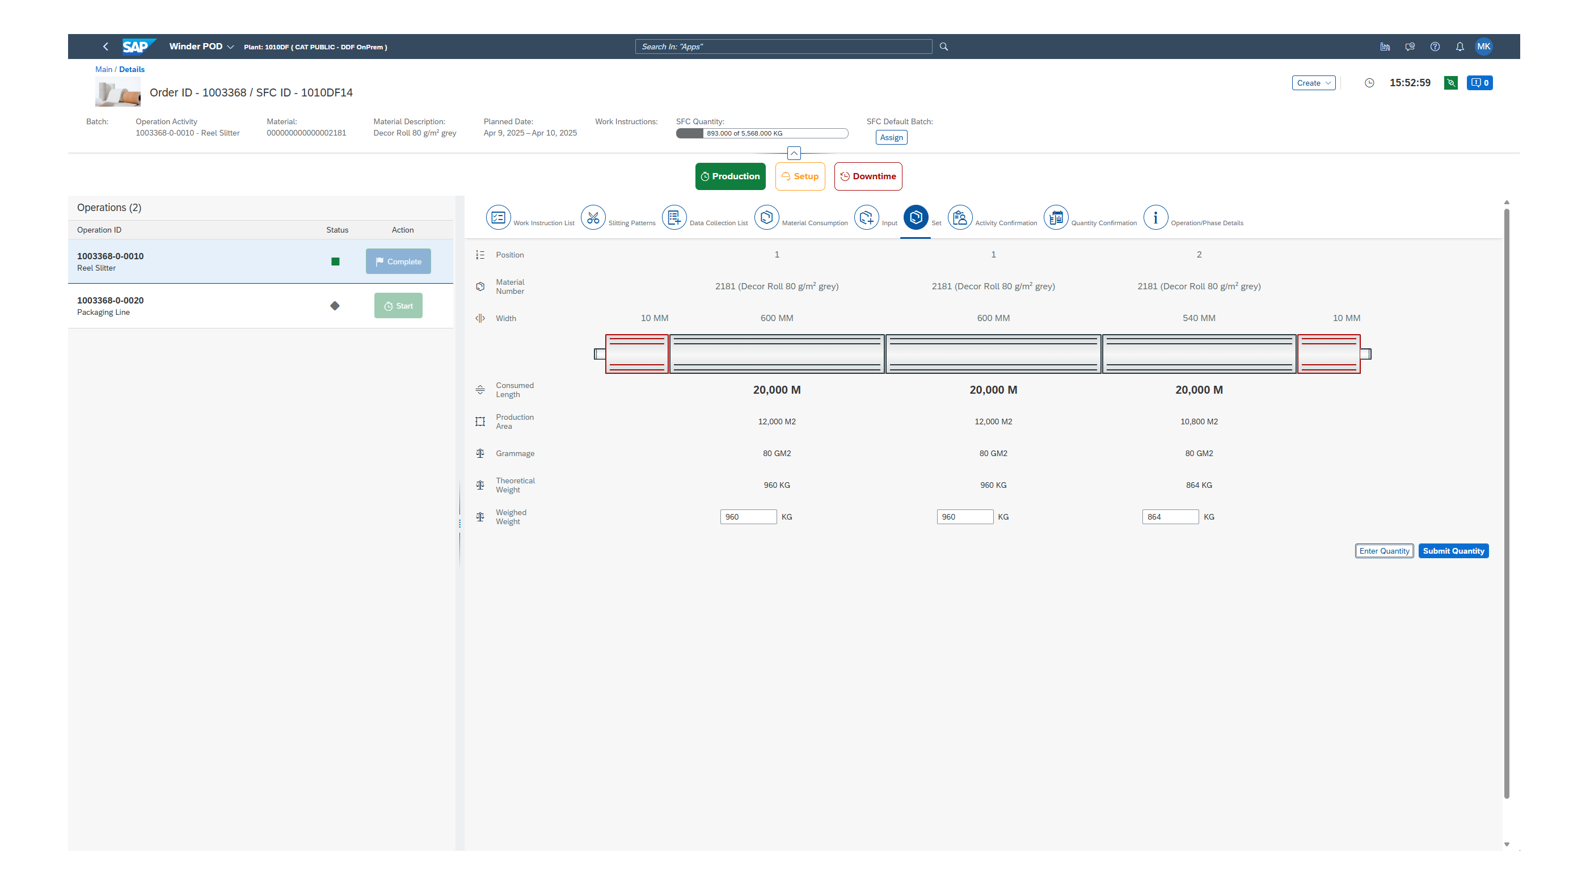Toggle the Downtime status button
Image resolution: width=1586 pixels, height=881 pixels.
click(x=867, y=176)
